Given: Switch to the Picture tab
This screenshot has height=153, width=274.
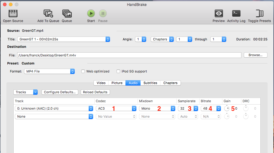Looking at the screenshot, I should [x=117, y=83].
